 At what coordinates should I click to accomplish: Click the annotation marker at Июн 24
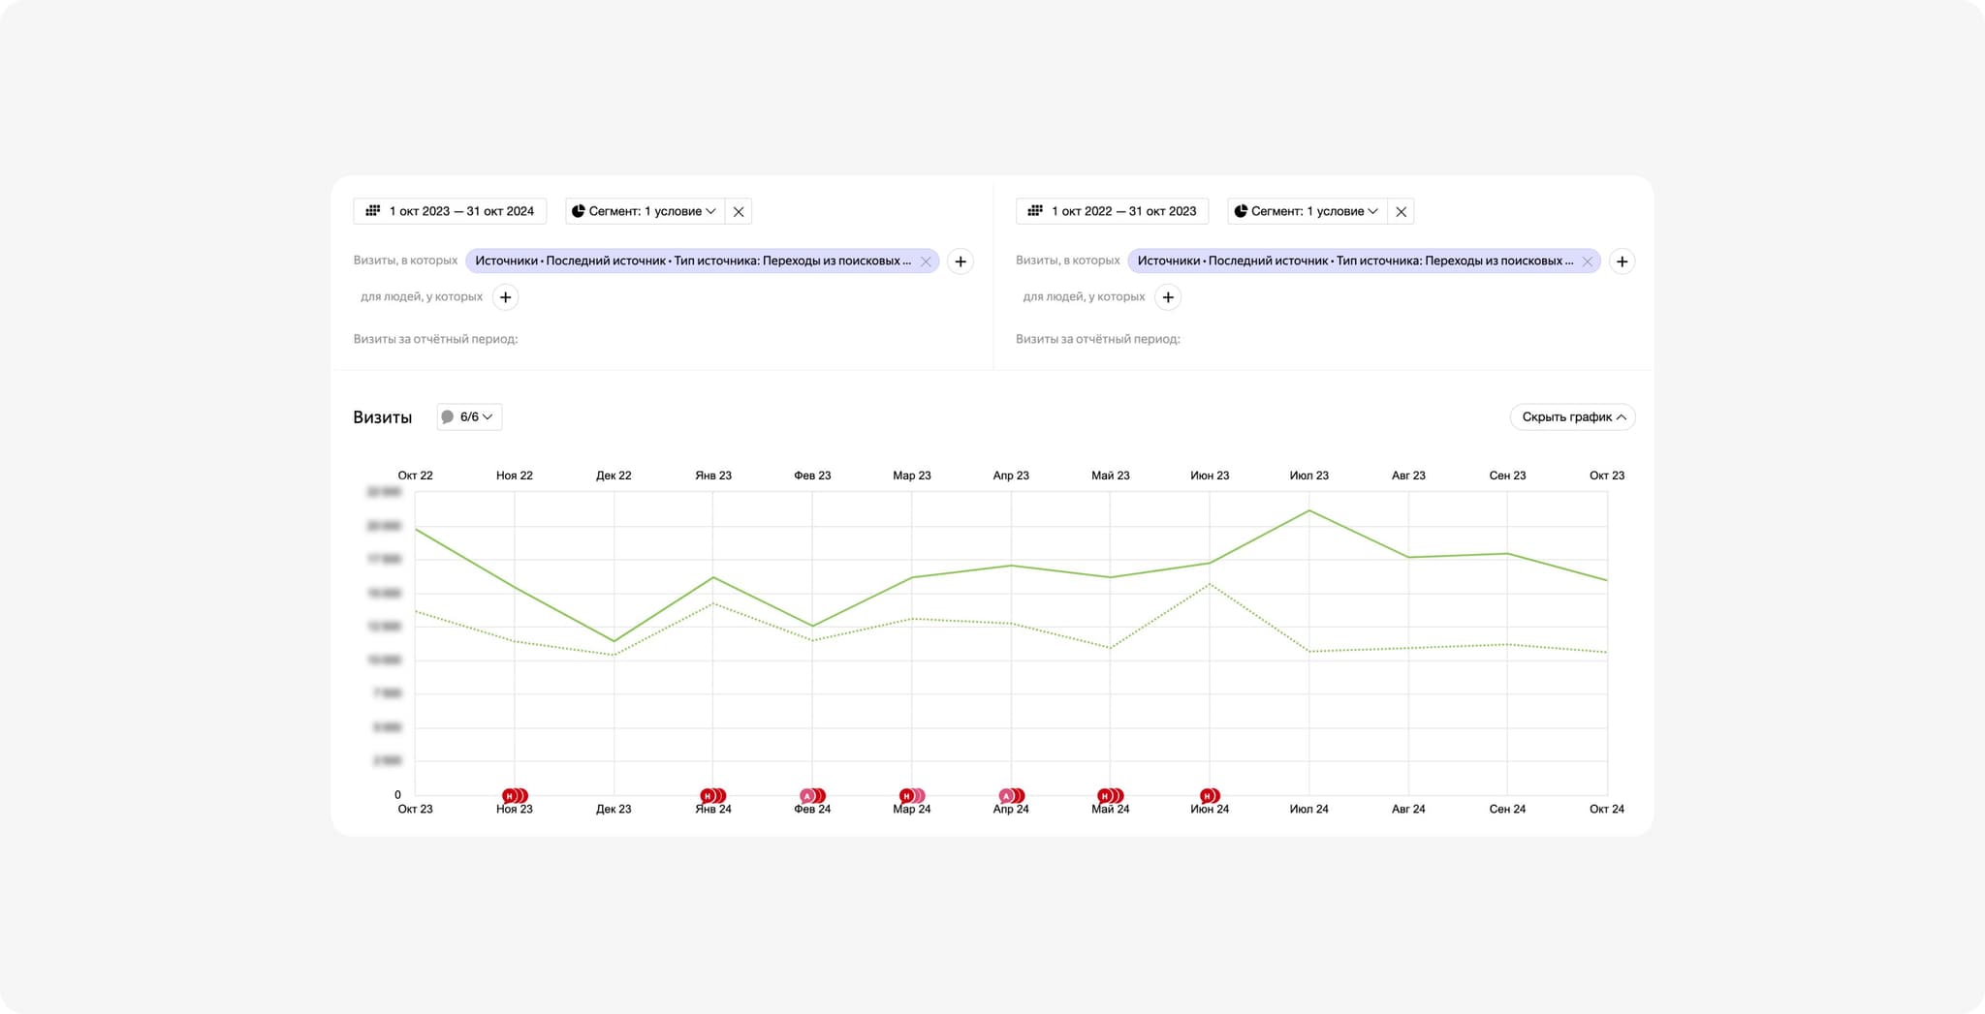click(1207, 796)
